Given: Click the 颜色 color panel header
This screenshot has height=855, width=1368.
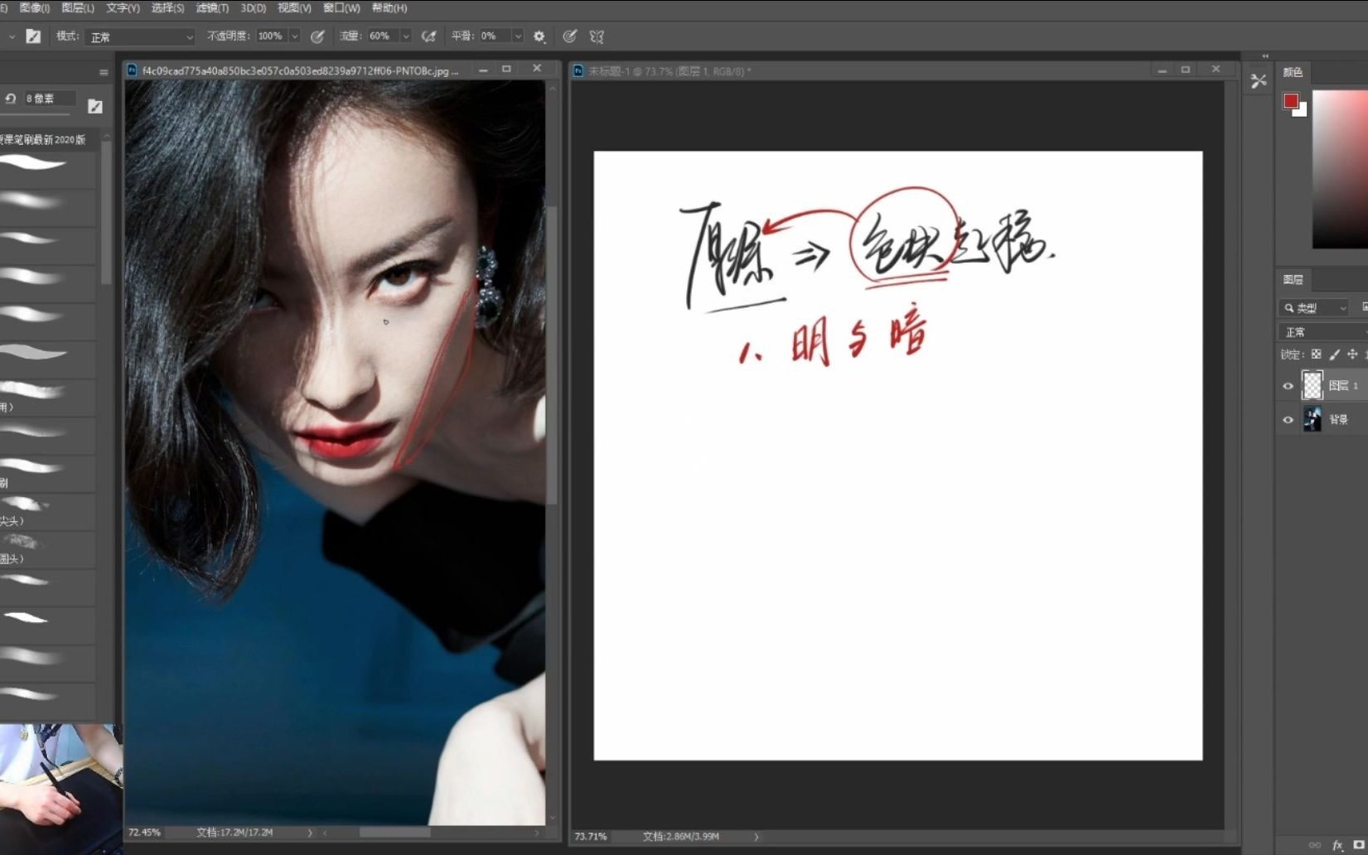Looking at the screenshot, I should pyautogui.click(x=1293, y=72).
